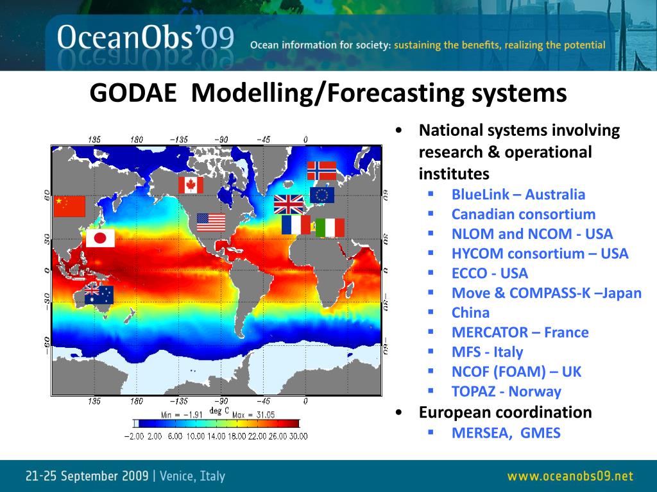Click the France flag on the map
This screenshot has height=492, width=657.
pyautogui.click(x=296, y=225)
